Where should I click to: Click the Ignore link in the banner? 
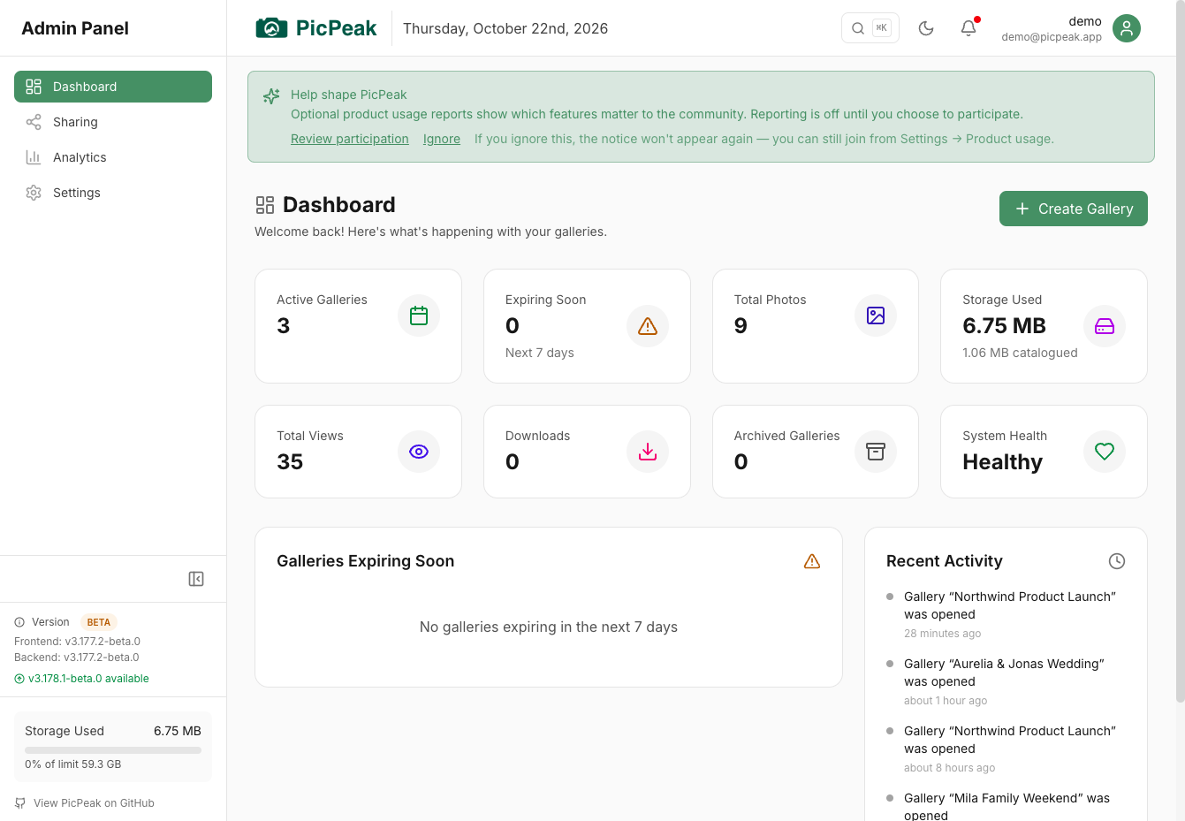coord(442,139)
